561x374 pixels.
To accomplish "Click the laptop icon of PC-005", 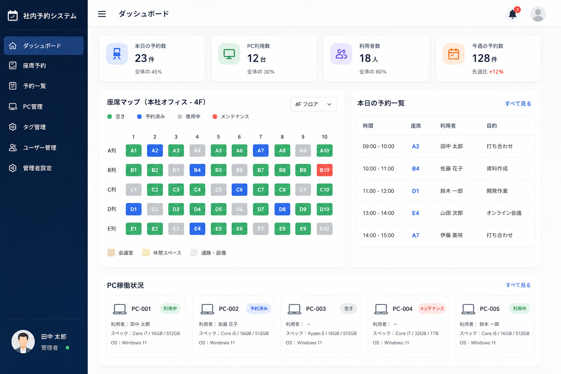I will (468, 309).
